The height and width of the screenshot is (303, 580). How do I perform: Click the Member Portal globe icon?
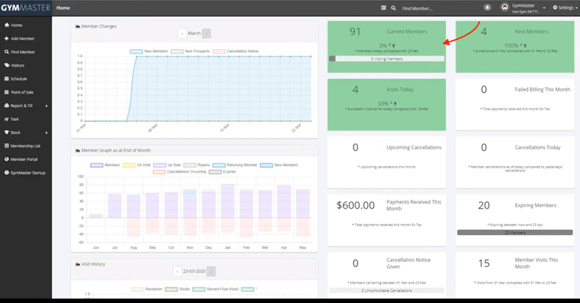click(7, 159)
